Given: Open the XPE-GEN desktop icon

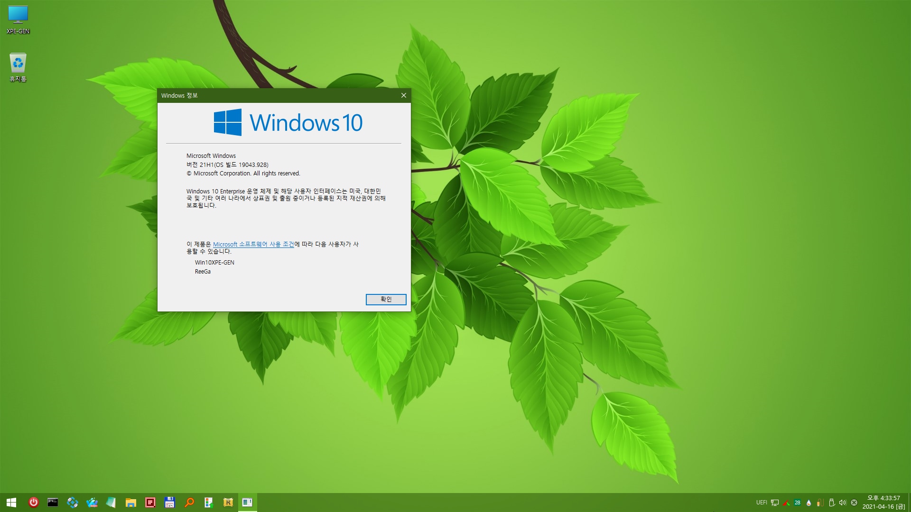Looking at the screenshot, I should pos(18,20).
